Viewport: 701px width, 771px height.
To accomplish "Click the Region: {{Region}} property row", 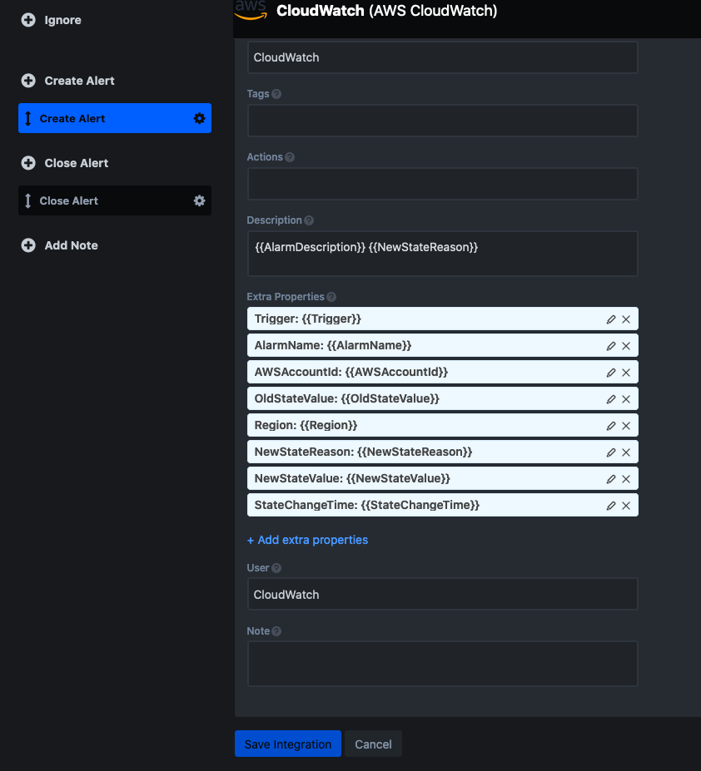I will (443, 425).
